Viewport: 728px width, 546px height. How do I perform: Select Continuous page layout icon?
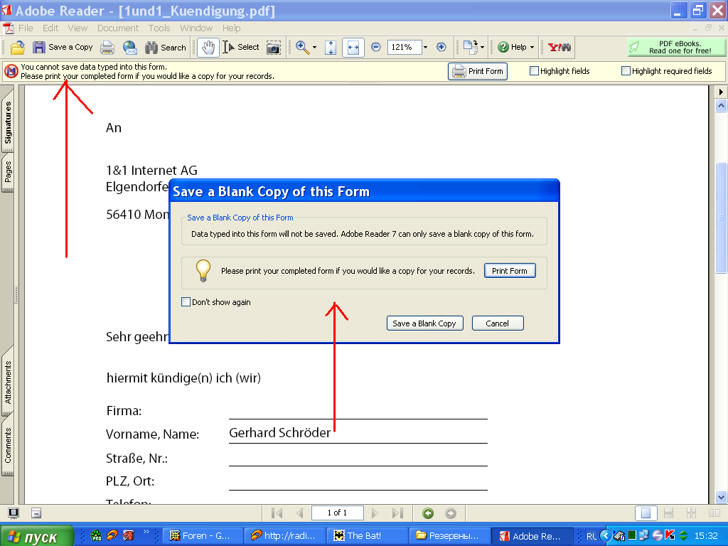pos(668,513)
